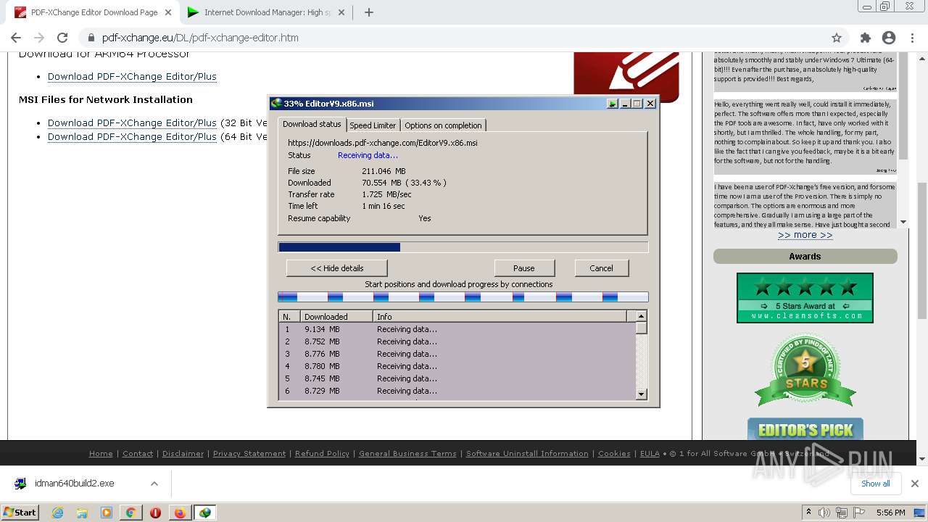
Task: Click the connections download progress strip
Action: [x=463, y=297]
